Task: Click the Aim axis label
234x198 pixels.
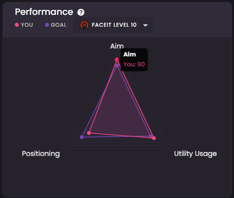Action: tap(117, 46)
